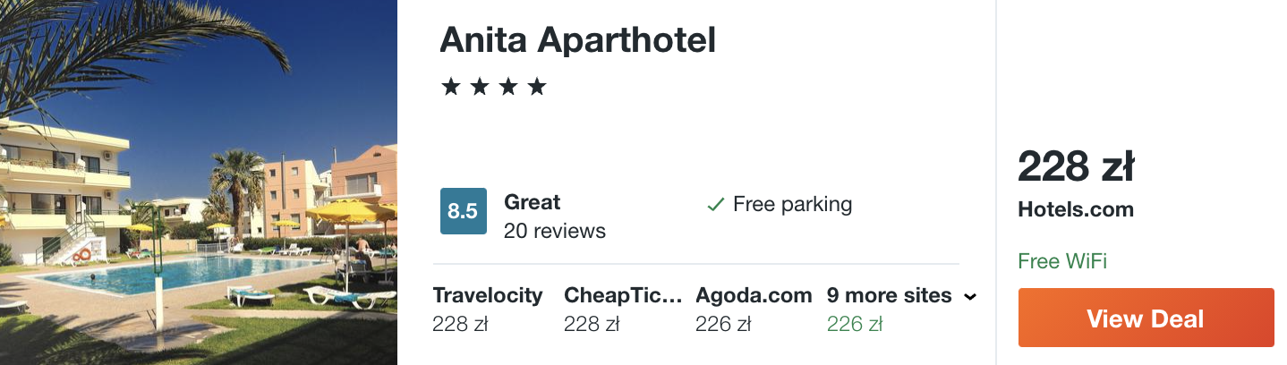The image size is (1287, 365).
Task: Open the 20 reviews link
Action: 554,231
